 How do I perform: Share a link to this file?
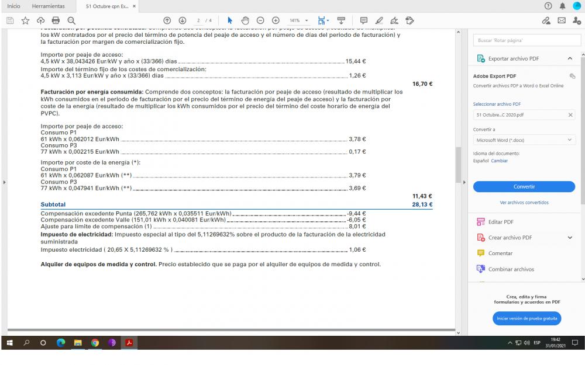[546, 20]
